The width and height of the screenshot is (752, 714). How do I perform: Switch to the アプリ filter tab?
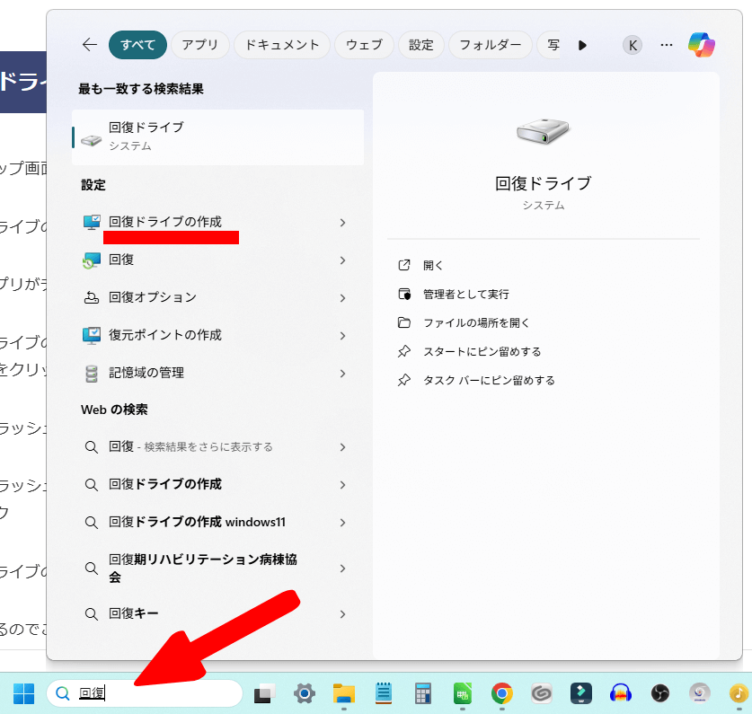coord(199,45)
